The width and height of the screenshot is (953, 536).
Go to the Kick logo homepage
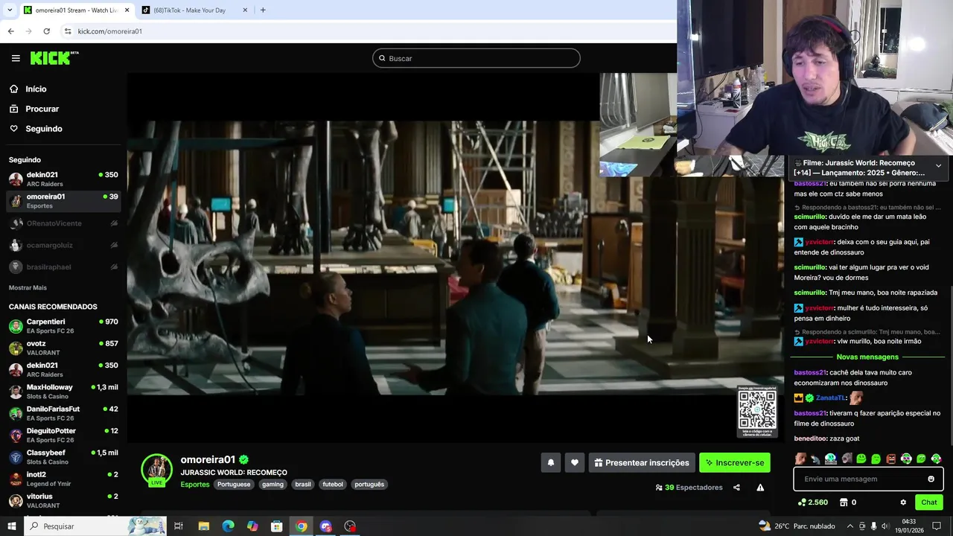click(x=54, y=58)
